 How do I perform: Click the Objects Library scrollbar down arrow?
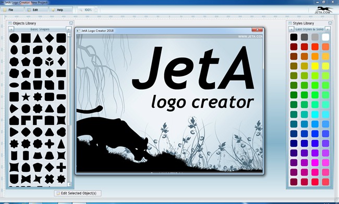tap(69, 184)
